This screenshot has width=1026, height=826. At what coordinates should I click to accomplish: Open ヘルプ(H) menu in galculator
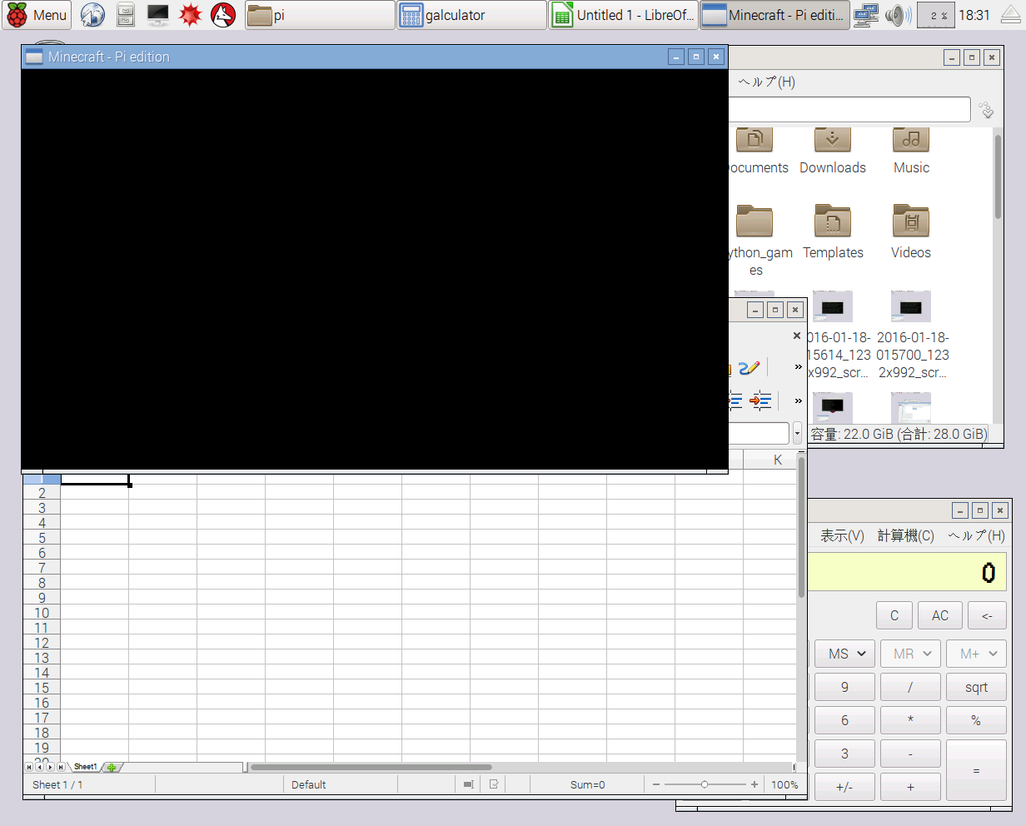tap(976, 535)
